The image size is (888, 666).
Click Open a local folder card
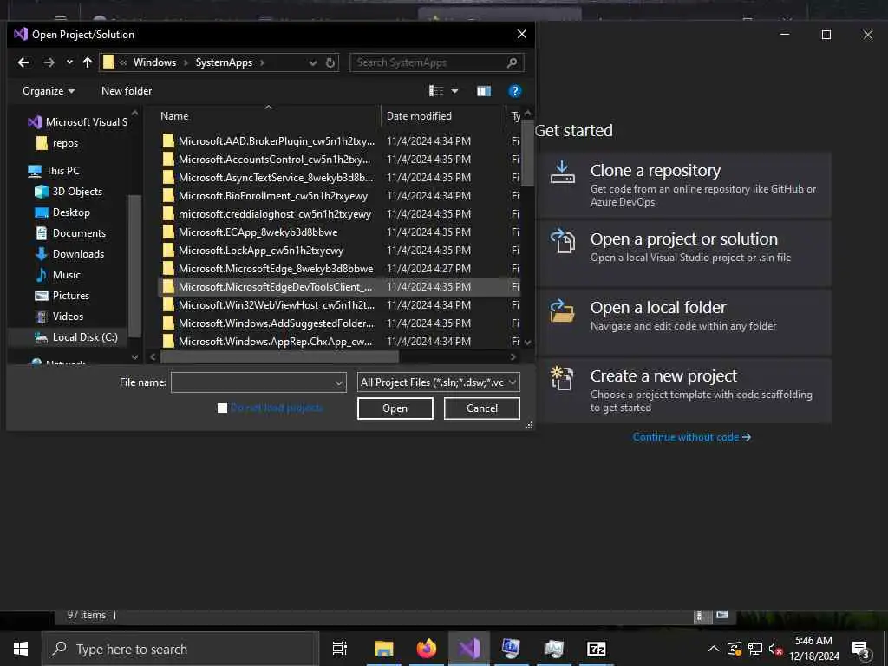click(684, 322)
